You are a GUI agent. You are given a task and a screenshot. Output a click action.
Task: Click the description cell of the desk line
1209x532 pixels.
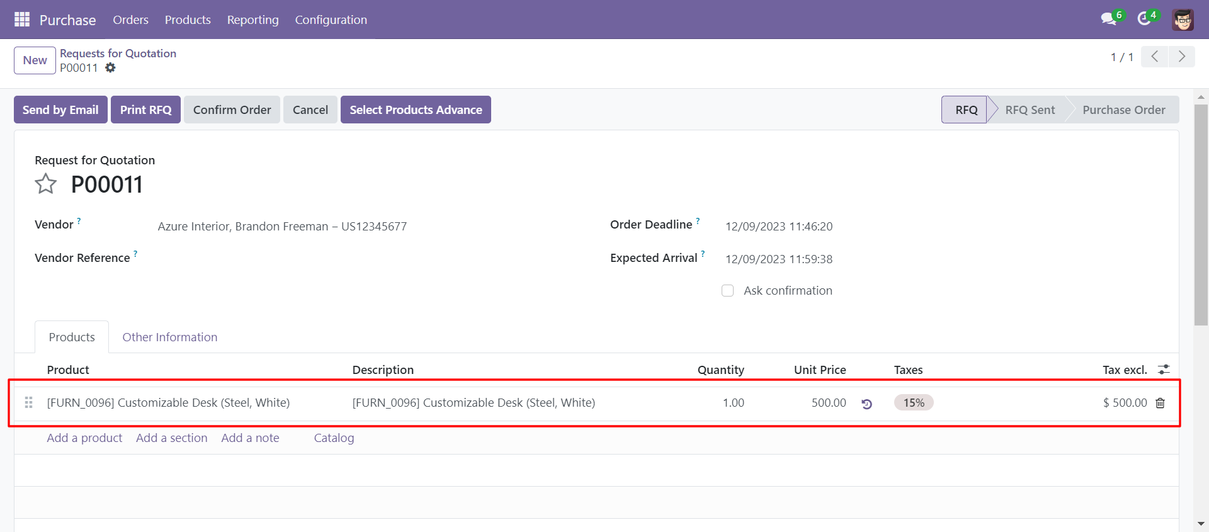click(474, 402)
